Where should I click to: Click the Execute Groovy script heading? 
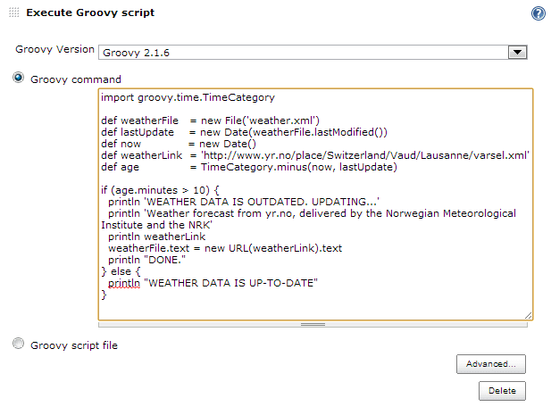point(90,13)
